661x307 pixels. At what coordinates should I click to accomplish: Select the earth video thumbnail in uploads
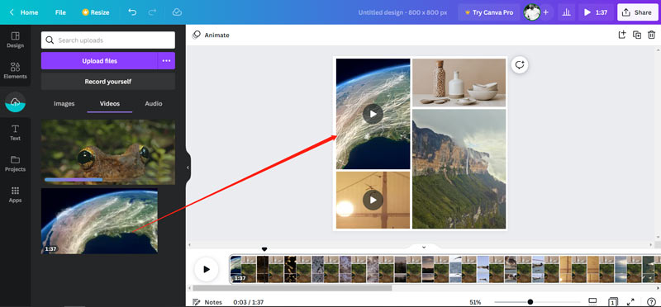coord(99,221)
